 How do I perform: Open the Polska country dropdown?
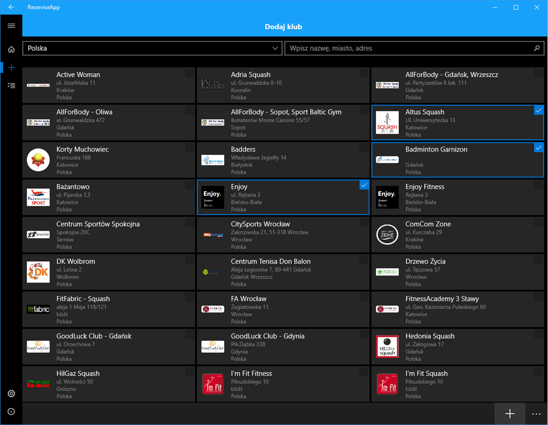(152, 48)
